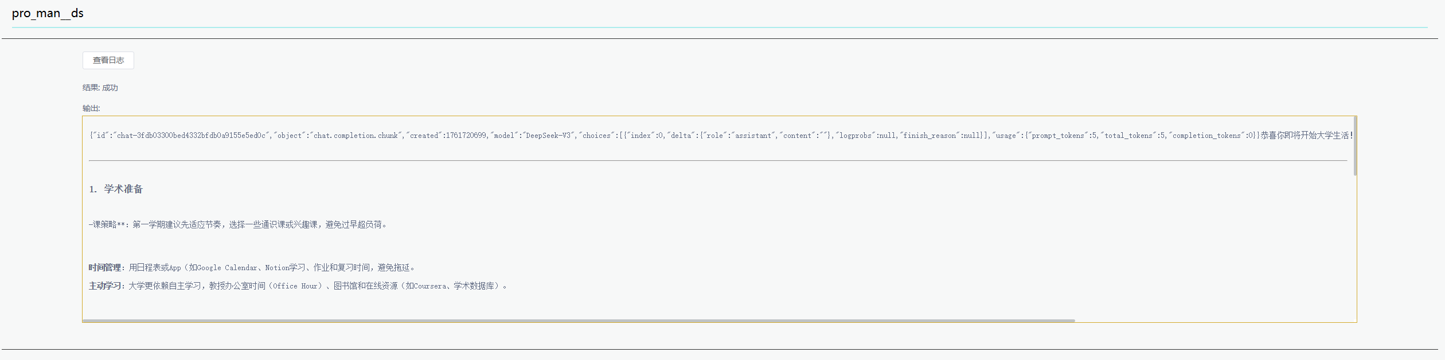Click chat.completion.chunk in the JSON output

tap(356, 136)
